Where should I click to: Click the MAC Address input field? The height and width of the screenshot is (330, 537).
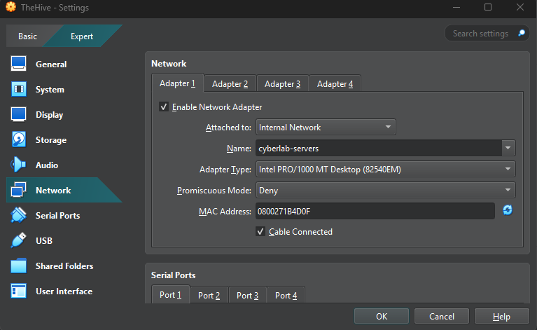point(375,211)
